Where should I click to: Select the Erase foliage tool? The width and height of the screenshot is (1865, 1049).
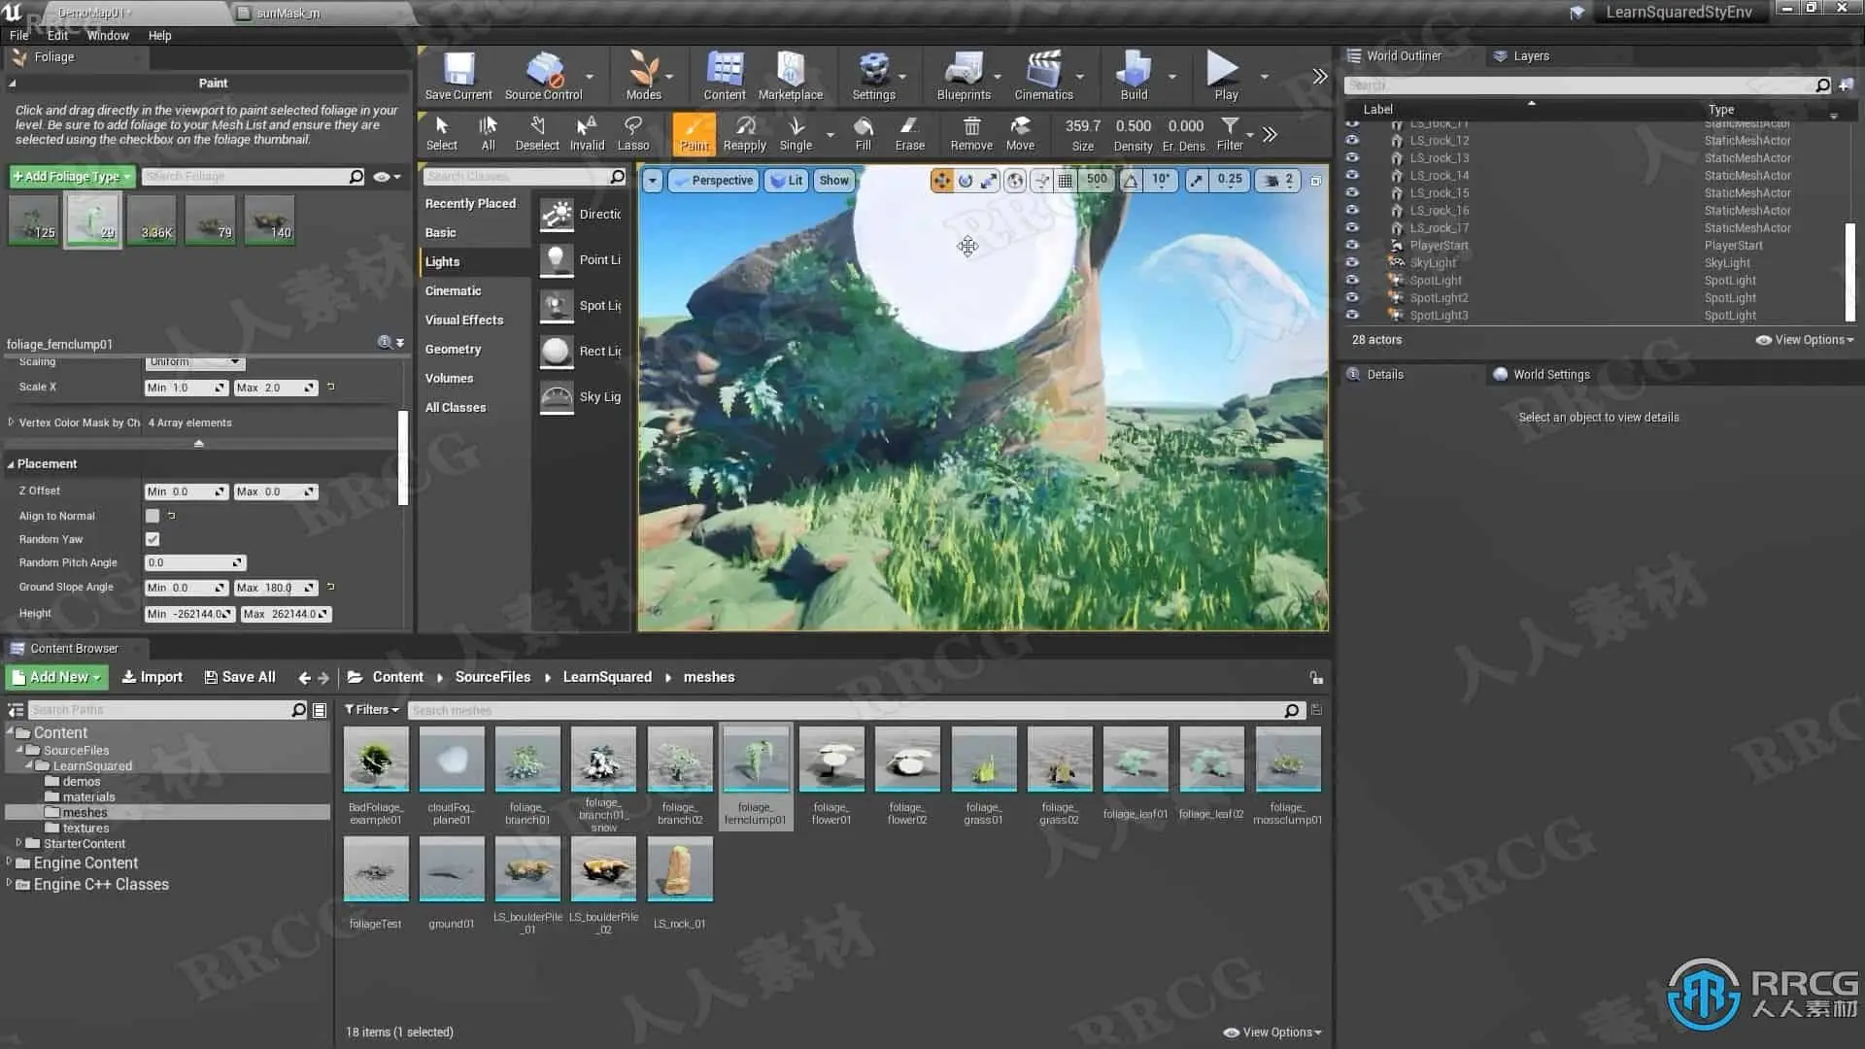click(909, 134)
